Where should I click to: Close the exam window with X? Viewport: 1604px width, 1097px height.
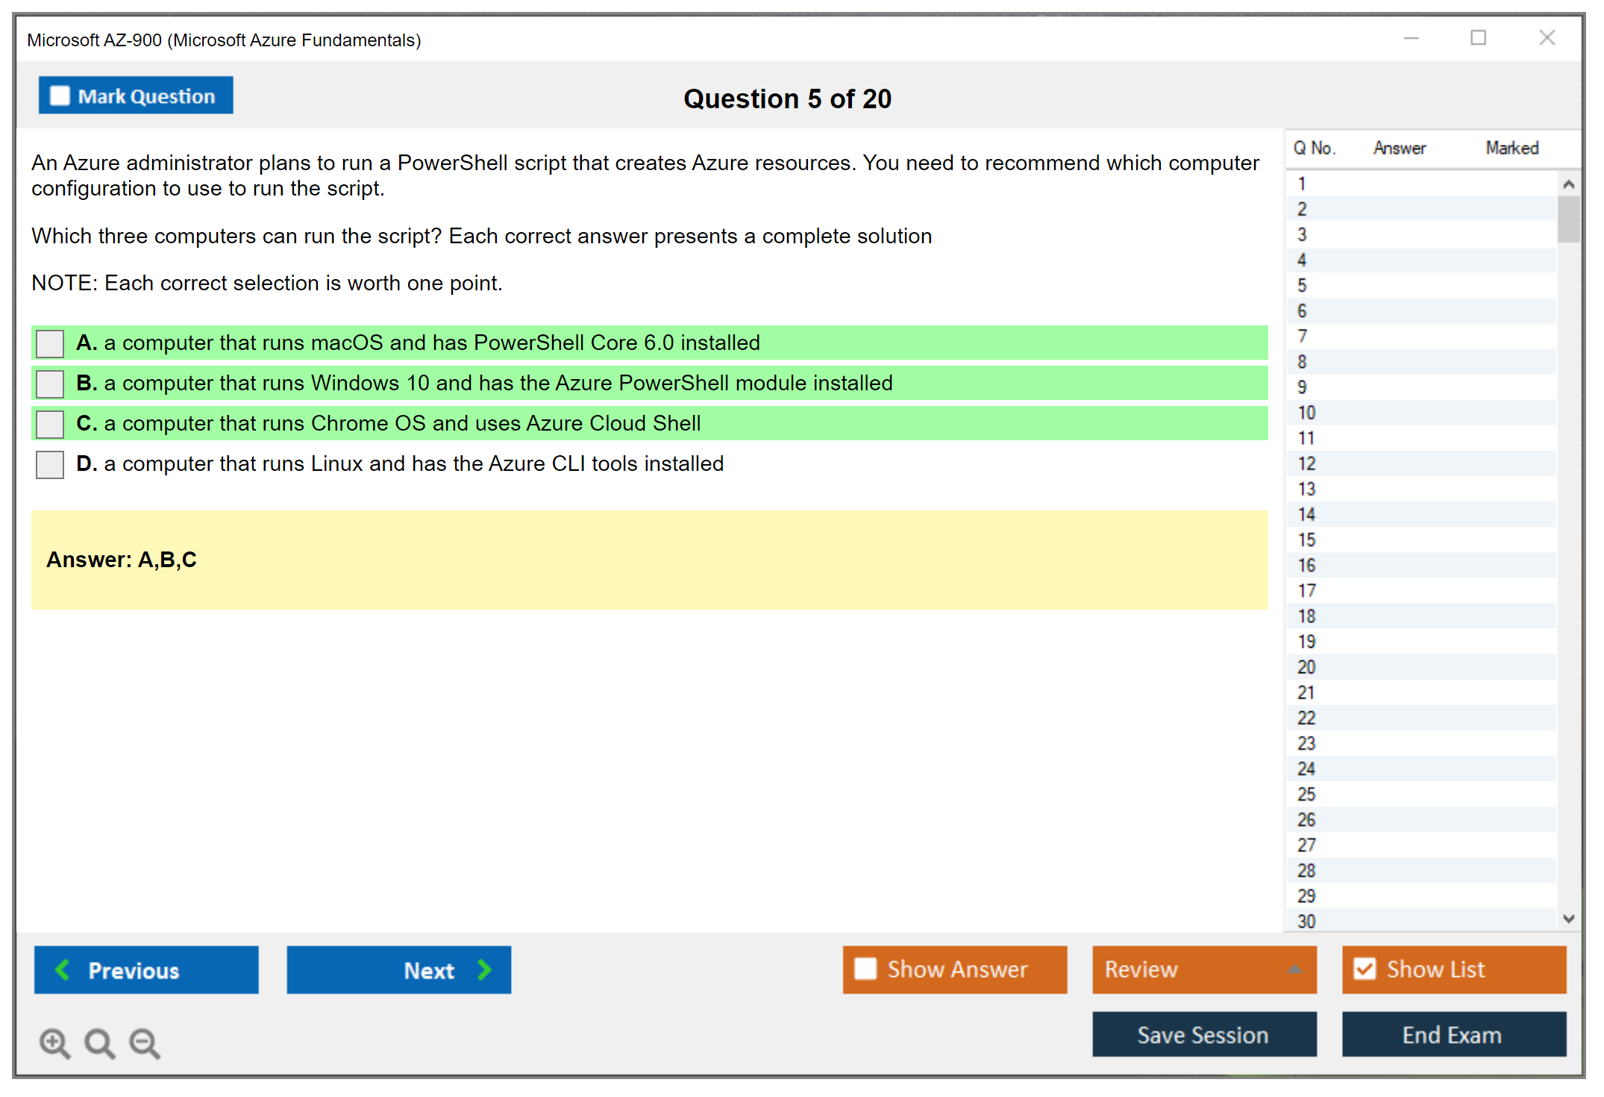coord(1547,38)
